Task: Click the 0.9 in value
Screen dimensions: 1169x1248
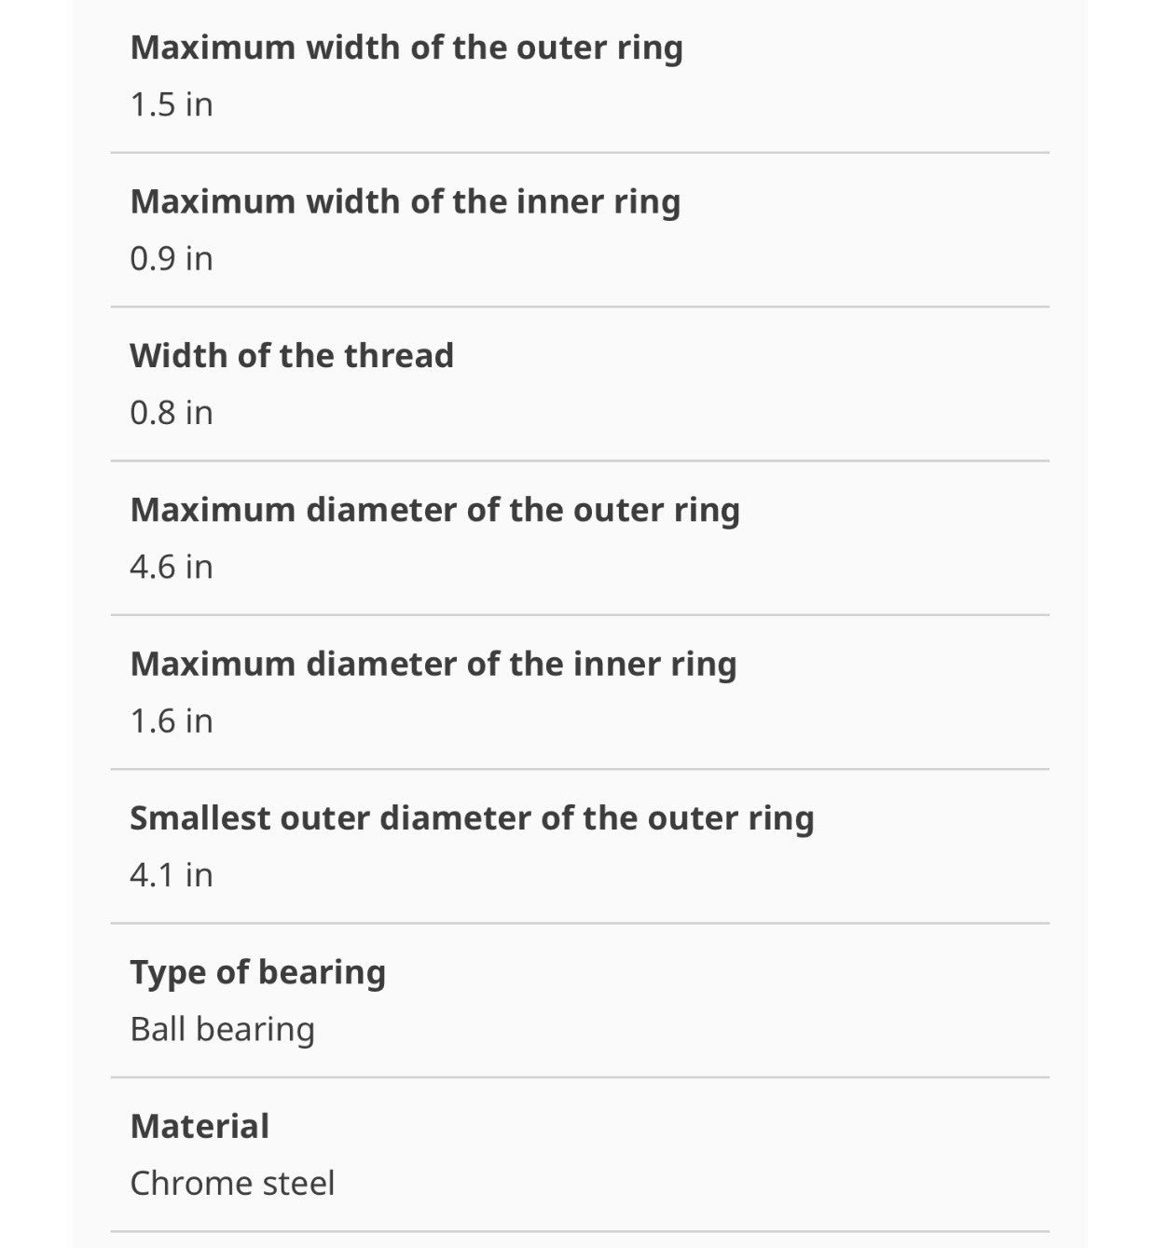Action: pos(172,258)
